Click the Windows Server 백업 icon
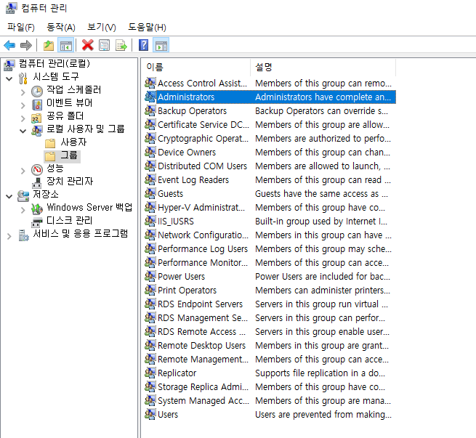Viewport: 476px width, 438px height. [37, 208]
